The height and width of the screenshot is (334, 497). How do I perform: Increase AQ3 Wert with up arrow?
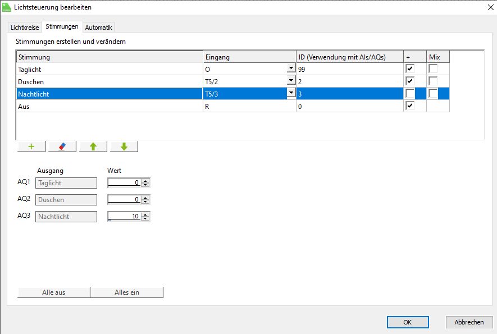coord(145,214)
